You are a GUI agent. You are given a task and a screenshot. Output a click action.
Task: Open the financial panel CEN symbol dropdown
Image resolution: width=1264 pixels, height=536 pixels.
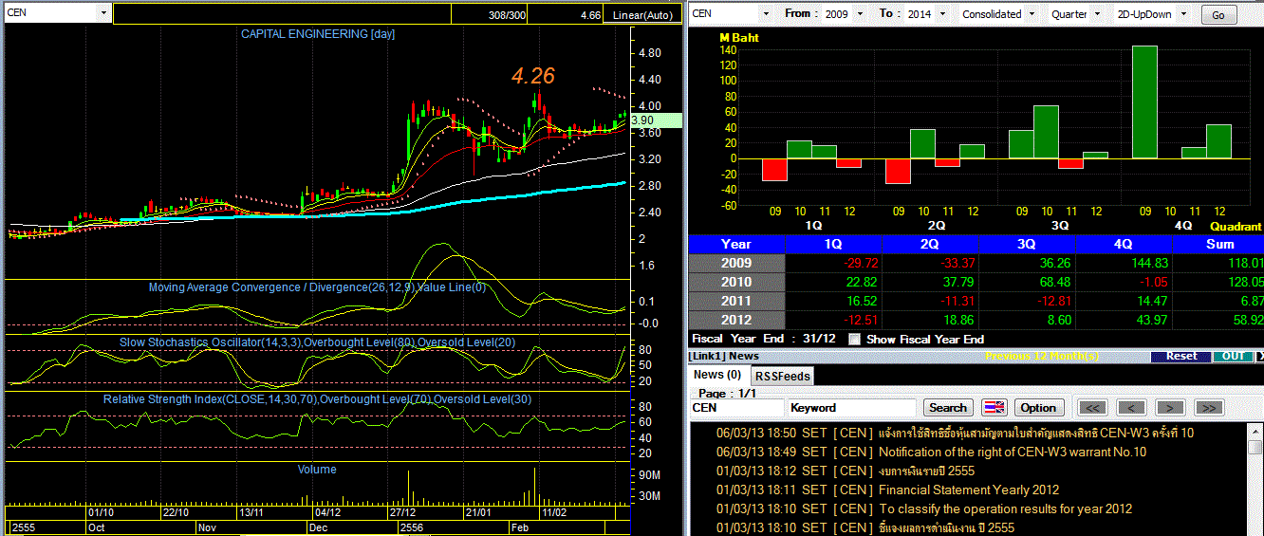pos(765,14)
